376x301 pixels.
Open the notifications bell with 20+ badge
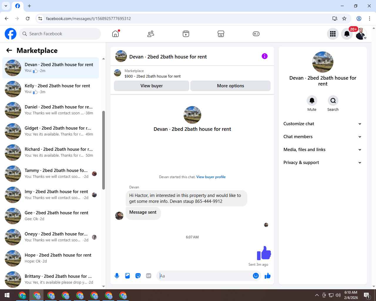[347, 34]
